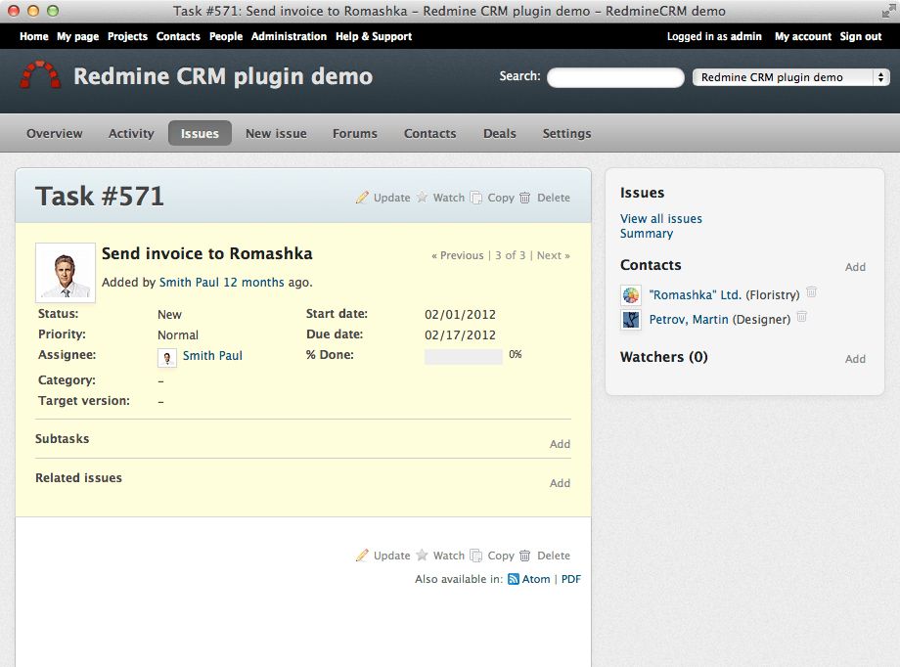Open the View all issues link
Screen dimensions: 900x667
pyautogui.click(x=660, y=218)
